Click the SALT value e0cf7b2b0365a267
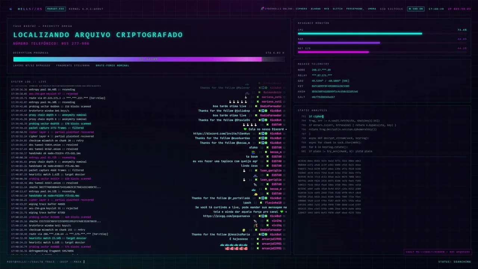This screenshot has width=478, height=269. coord(323,97)
